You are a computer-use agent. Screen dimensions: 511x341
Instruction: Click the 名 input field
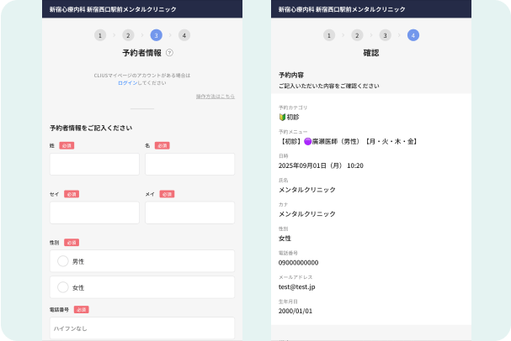(189, 164)
